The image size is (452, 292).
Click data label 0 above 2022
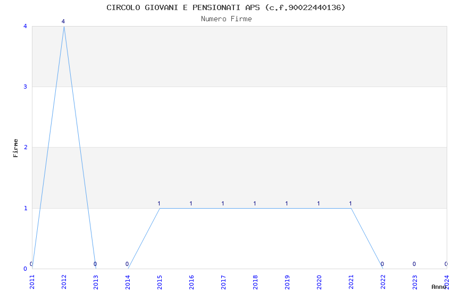[x=382, y=264]
